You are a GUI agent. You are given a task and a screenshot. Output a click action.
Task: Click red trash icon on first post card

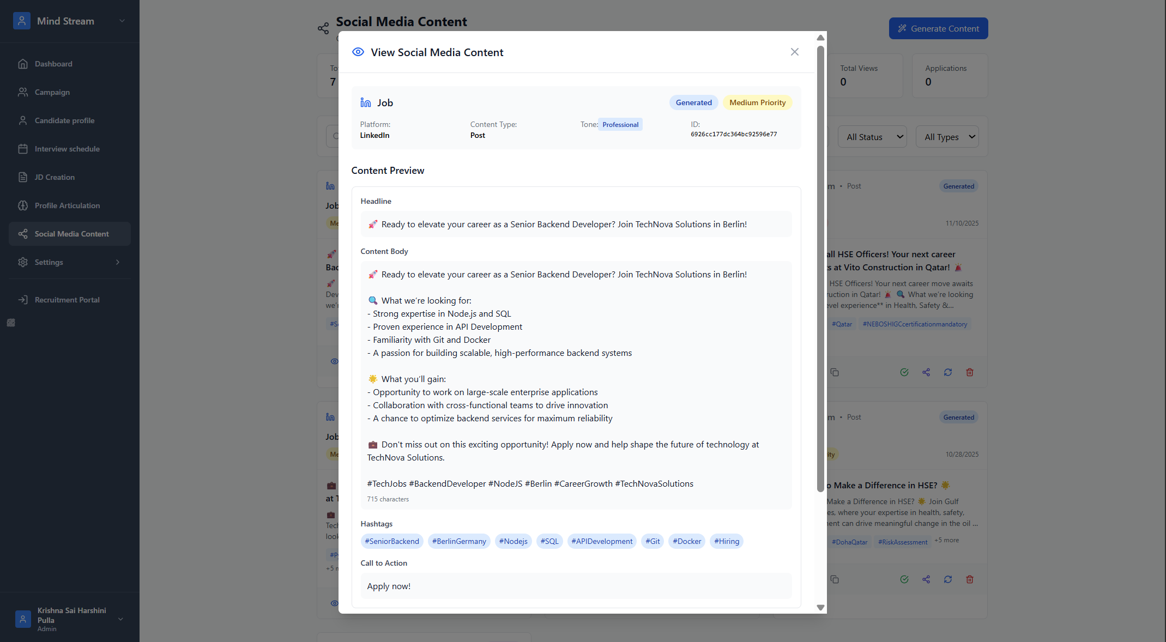tap(969, 372)
